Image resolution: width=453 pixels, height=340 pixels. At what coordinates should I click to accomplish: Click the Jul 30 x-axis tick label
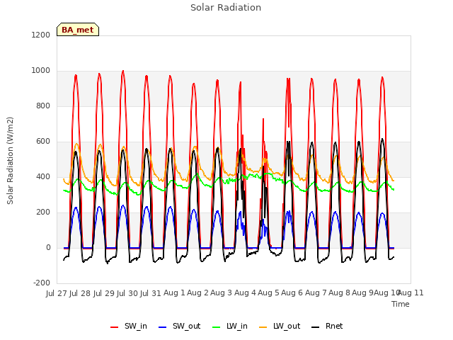(x=127, y=293)
